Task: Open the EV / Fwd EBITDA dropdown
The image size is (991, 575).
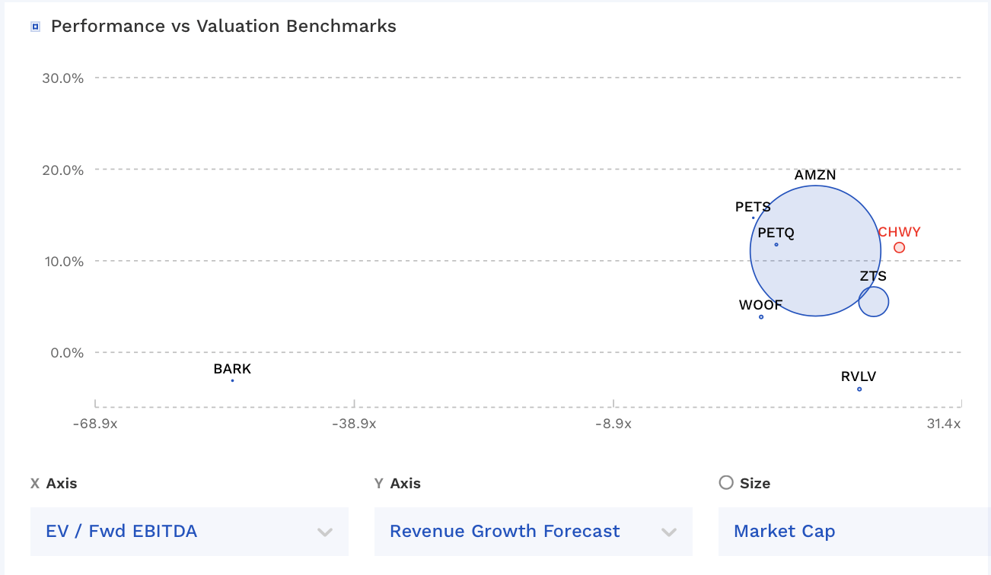Action: pyautogui.click(x=189, y=531)
